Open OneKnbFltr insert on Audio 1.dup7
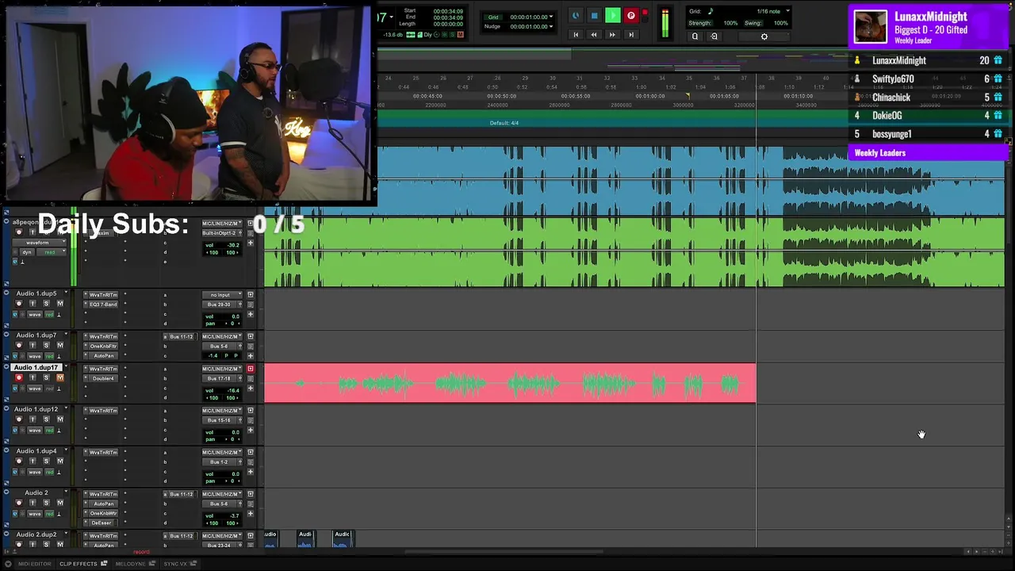1015x571 pixels. 103,347
